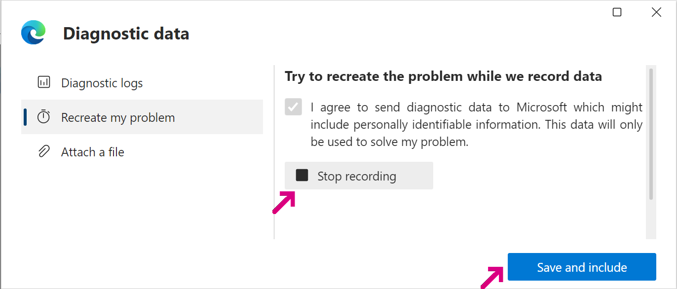The width and height of the screenshot is (677, 289).
Task: Maximize the Diagnostic data window
Action: (617, 12)
